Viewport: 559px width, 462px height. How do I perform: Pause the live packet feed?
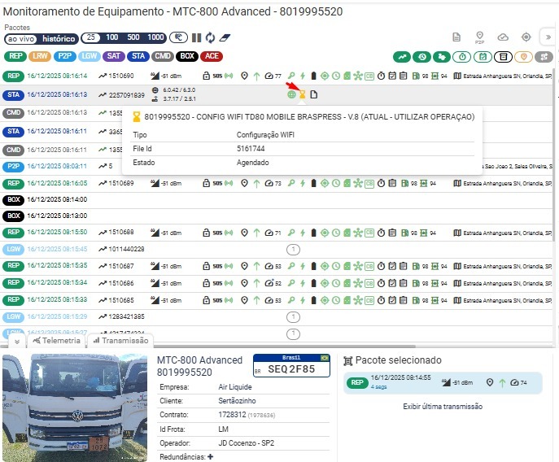196,37
